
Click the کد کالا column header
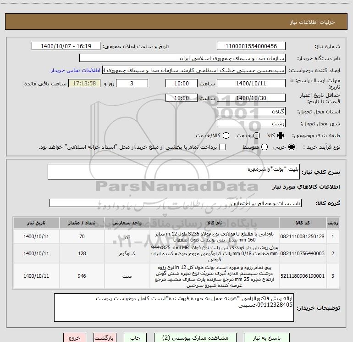[x=303, y=223]
